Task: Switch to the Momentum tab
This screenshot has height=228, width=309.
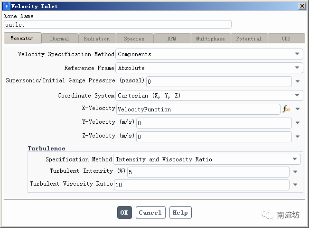Action: click(x=22, y=39)
